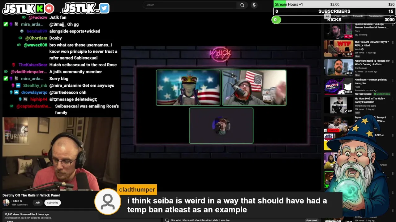Click Open panel for chat replay

[312, 220]
